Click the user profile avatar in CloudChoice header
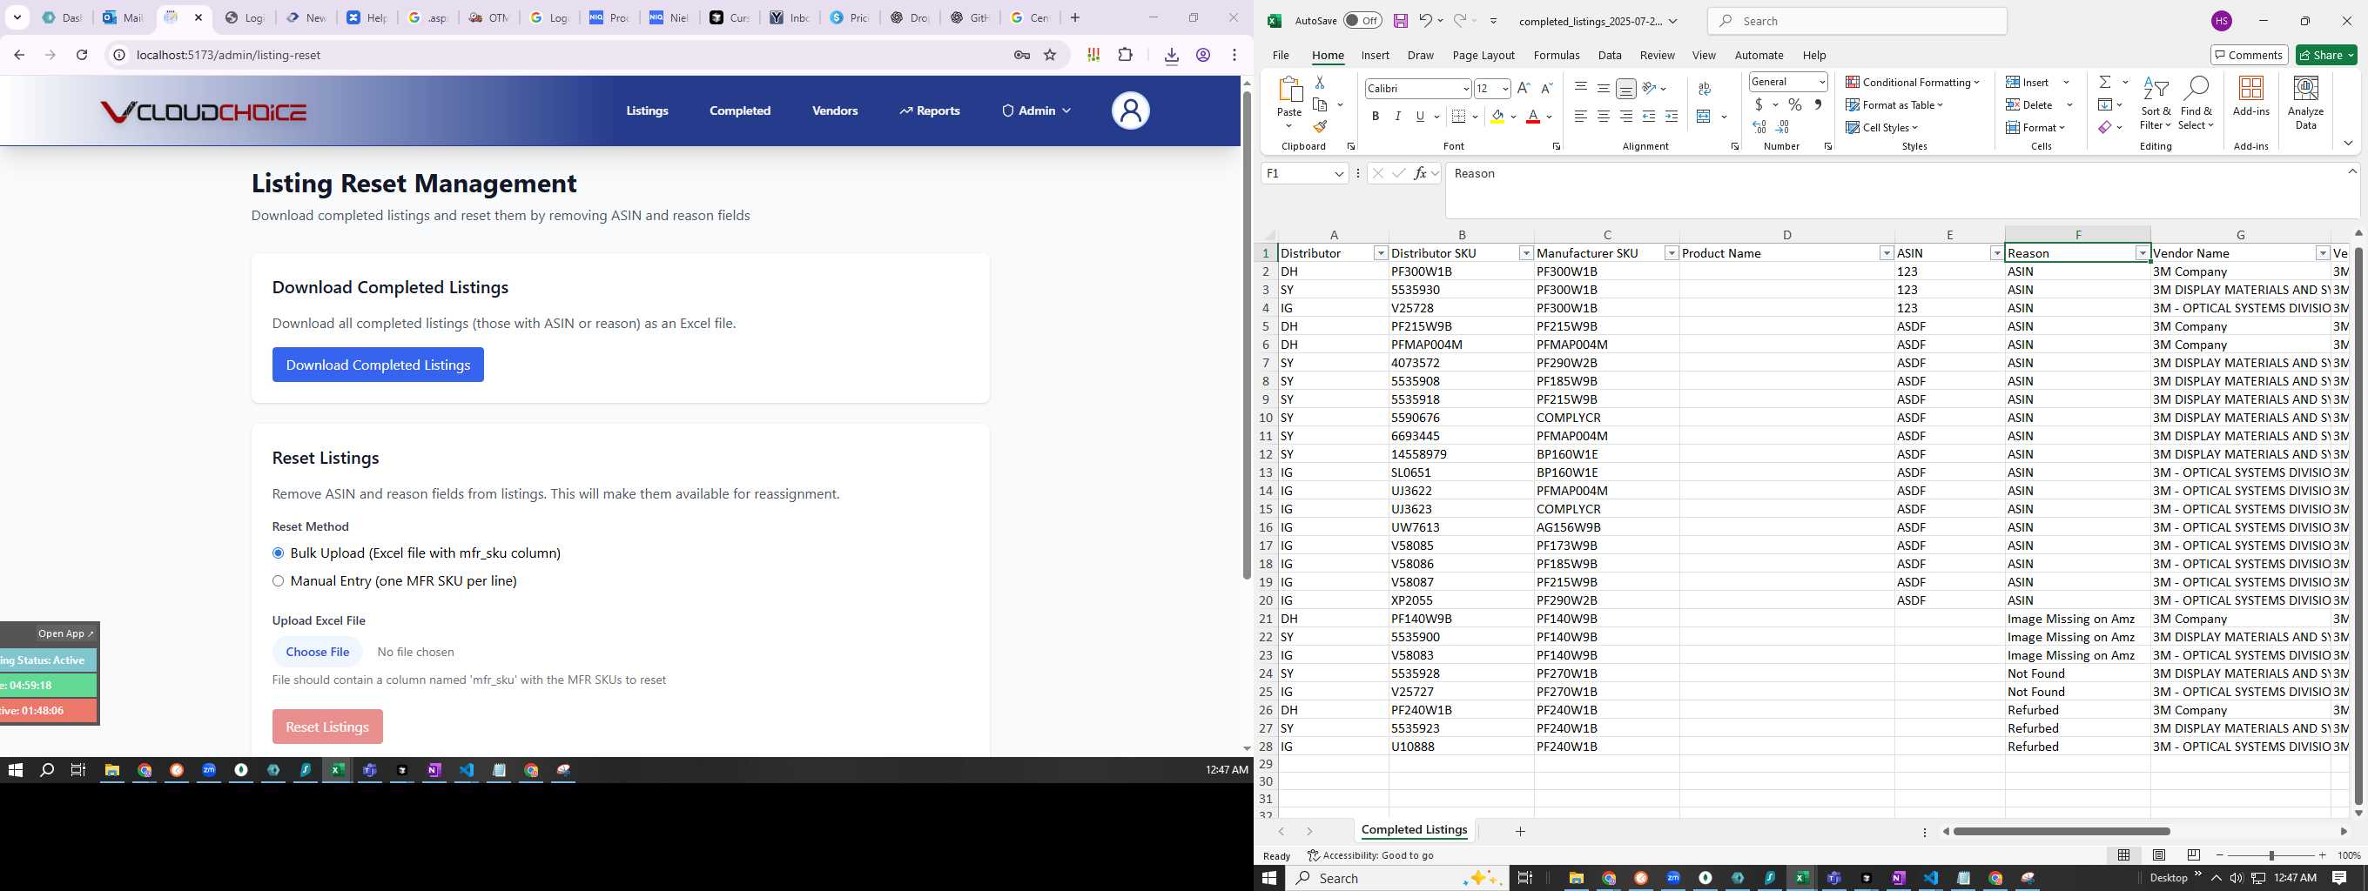Viewport: 2368px width, 891px height. pyautogui.click(x=1130, y=111)
